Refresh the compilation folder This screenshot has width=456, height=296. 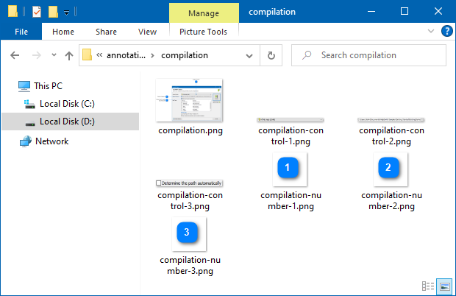[x=271, y=55]
